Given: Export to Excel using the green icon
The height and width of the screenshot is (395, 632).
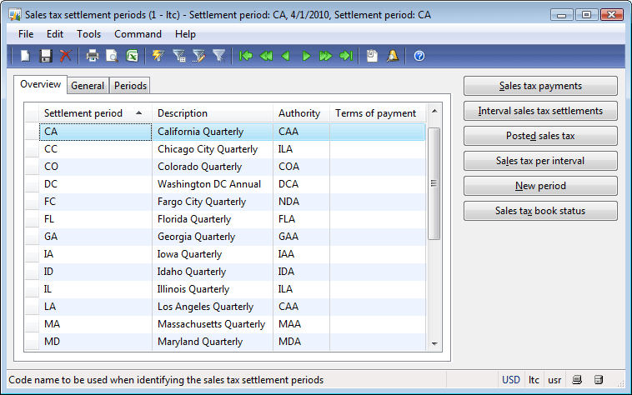Looking at the screenshot, I should [x=132, y=56].
